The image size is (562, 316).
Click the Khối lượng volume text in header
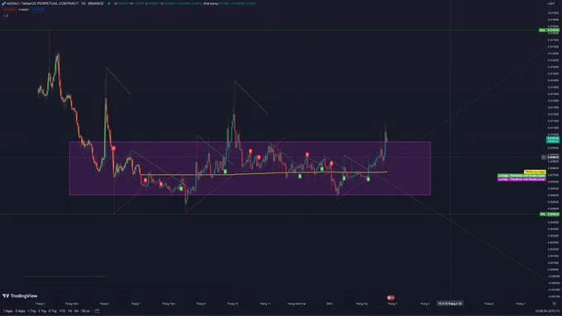click(211, 3)
